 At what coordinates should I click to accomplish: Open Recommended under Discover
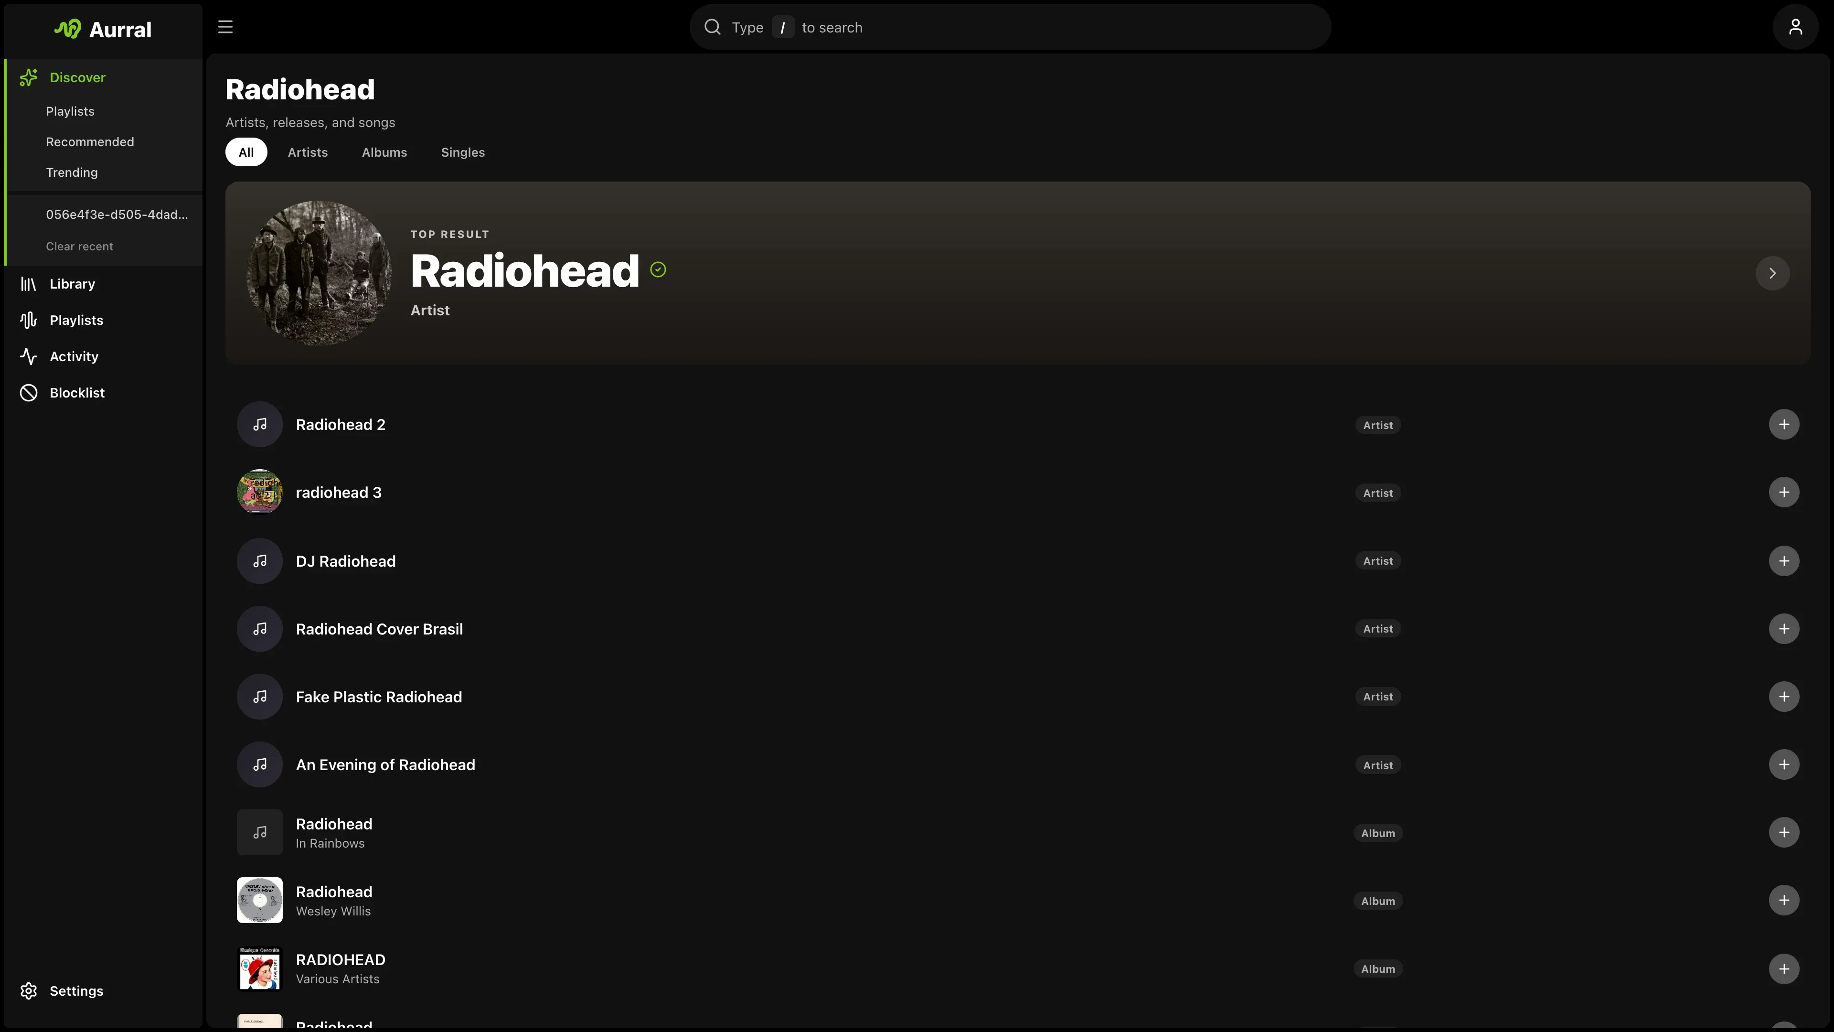[x=90, y=142]
